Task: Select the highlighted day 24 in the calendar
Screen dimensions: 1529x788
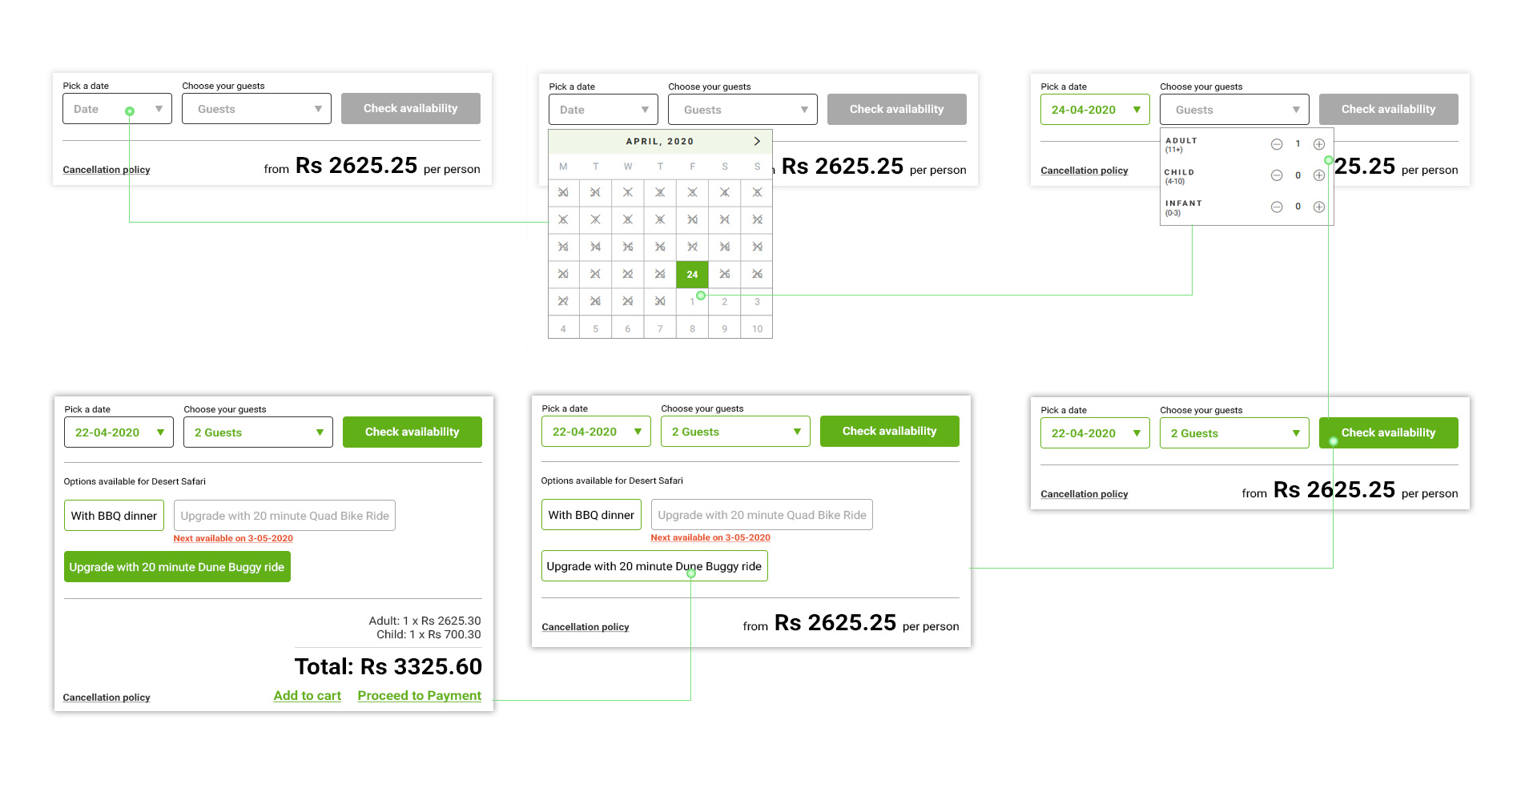Action: (x=692, y=275)
